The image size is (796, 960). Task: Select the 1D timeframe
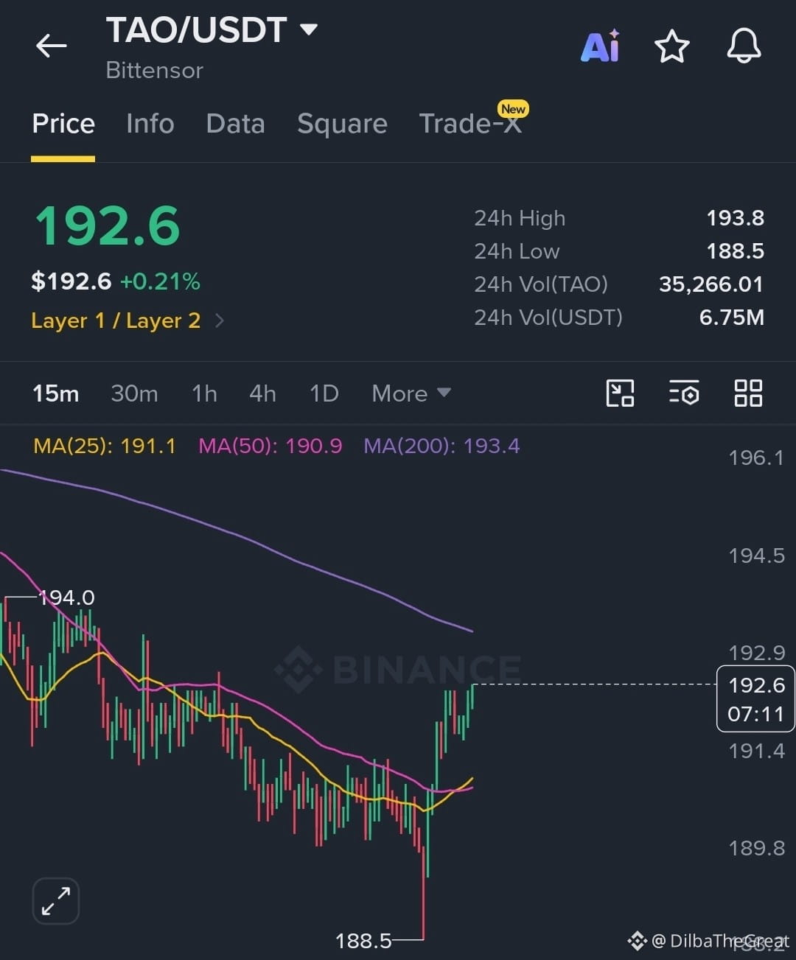click(324, 393)
